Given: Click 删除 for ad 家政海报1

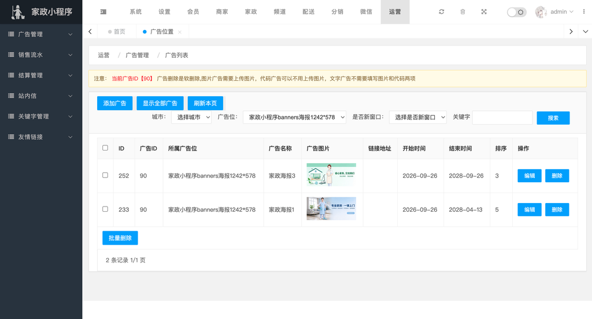Looking at the screenshot, I should (x=557, y=210).
